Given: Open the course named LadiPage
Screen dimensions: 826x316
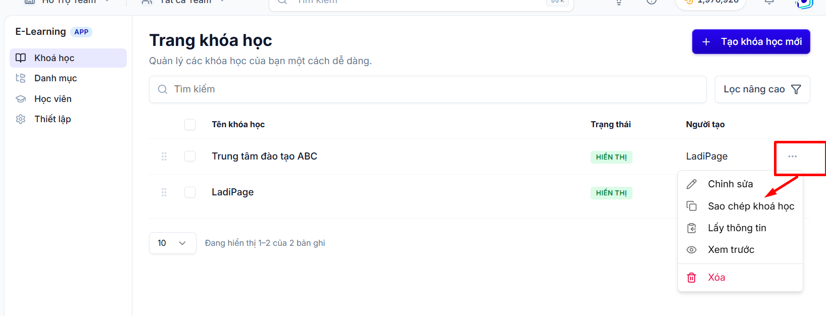Looking at the screenshot, I should point(232,192).
